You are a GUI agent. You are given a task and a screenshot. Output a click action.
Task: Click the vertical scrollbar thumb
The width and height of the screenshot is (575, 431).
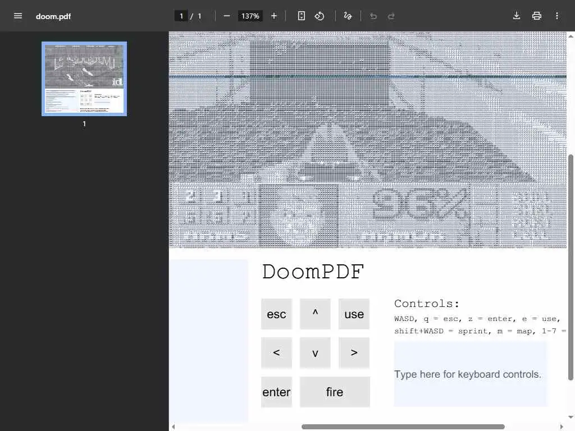click(571, 268)
